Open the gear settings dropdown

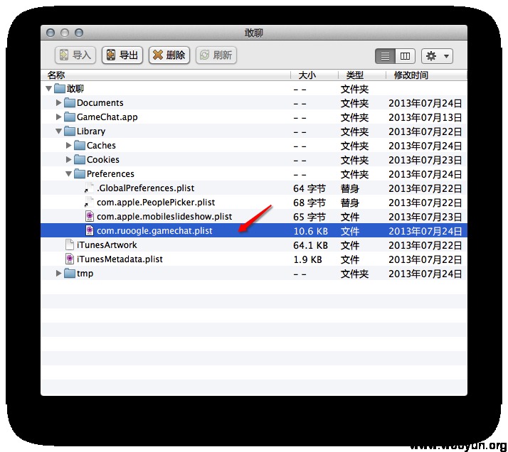[437, 56]
